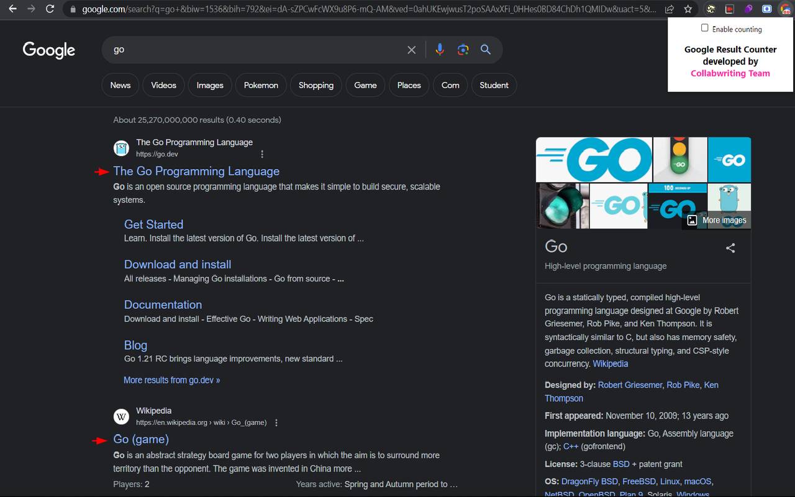Submit search with the magnifier icon
The height and width of the screenshot is (497, 795).
pyautogui.click(x=486, y=50)
